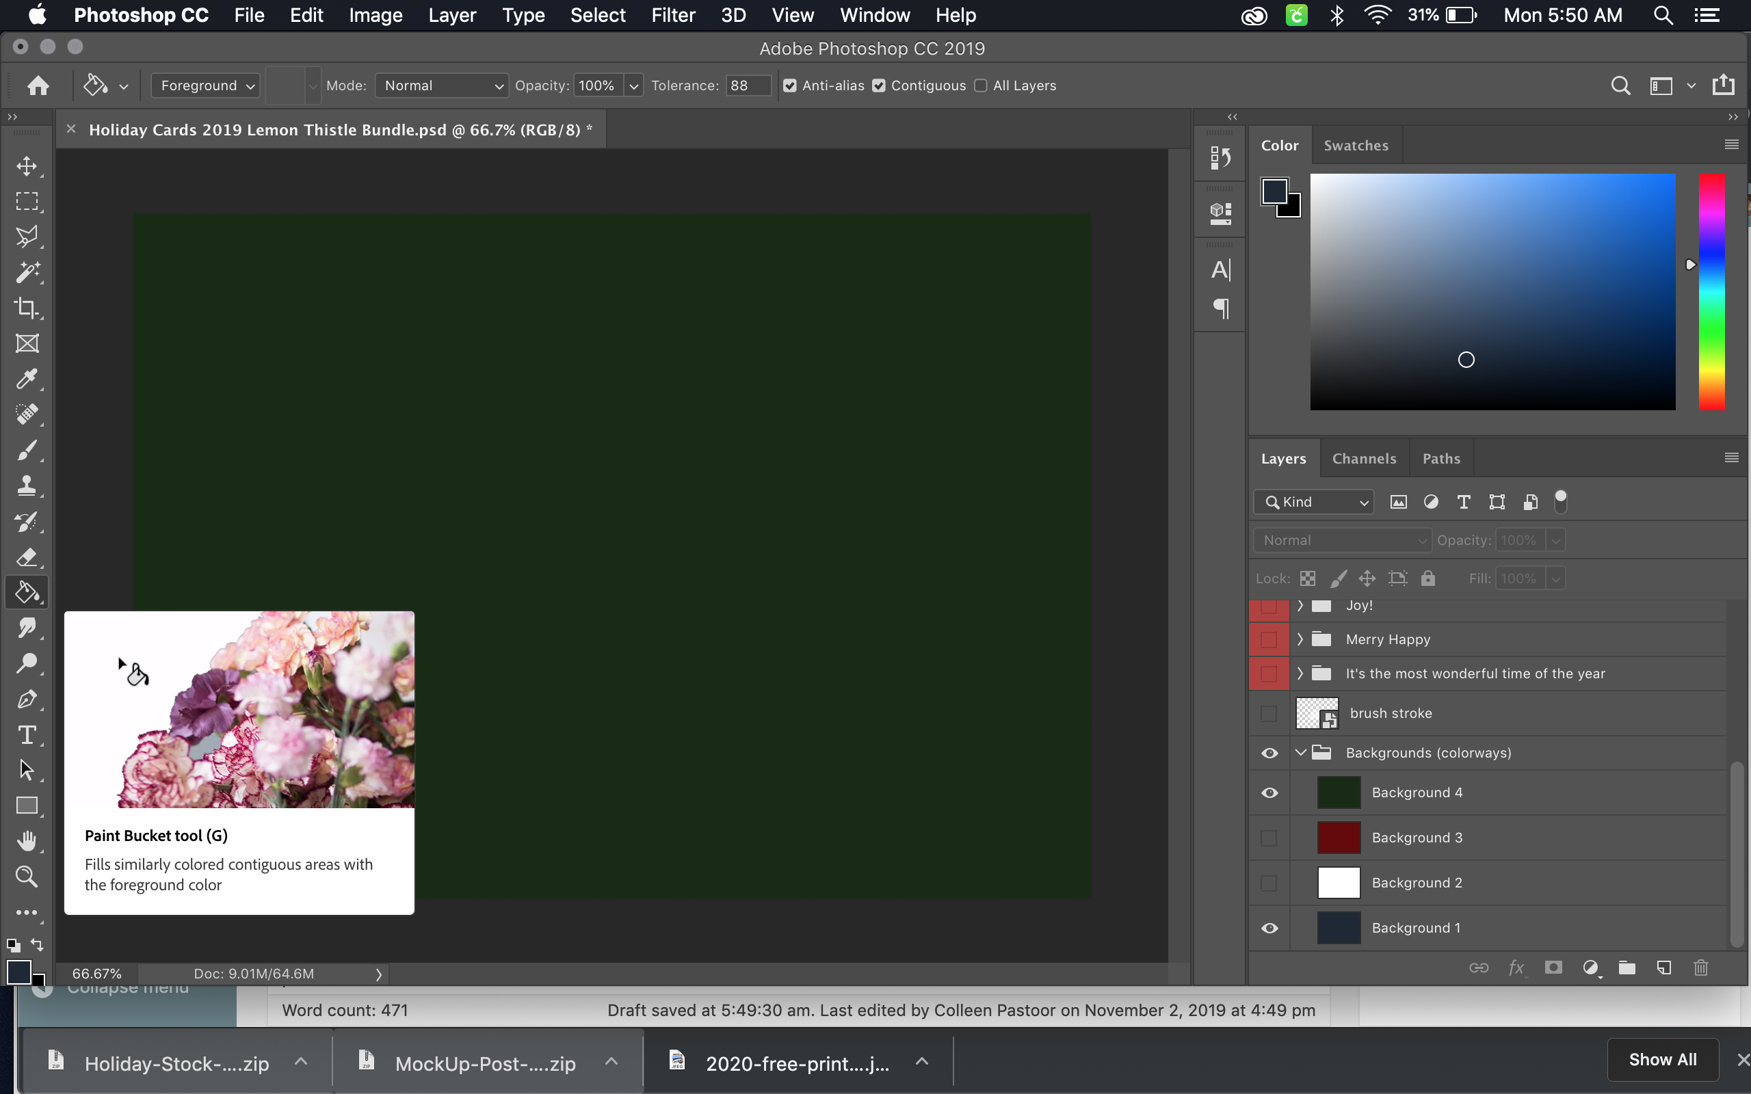Create a new layer using the panel icon
1751x1094 pixels.
pos(1663,968)
